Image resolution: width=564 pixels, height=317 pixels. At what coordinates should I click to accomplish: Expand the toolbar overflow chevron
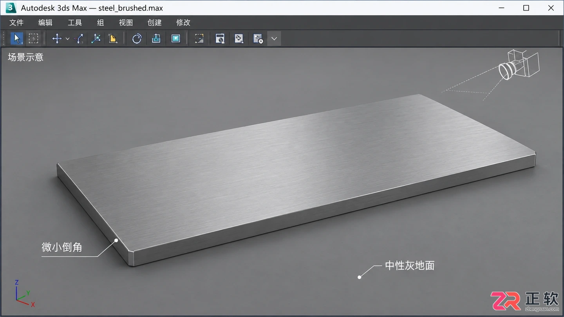coord(274,39)
